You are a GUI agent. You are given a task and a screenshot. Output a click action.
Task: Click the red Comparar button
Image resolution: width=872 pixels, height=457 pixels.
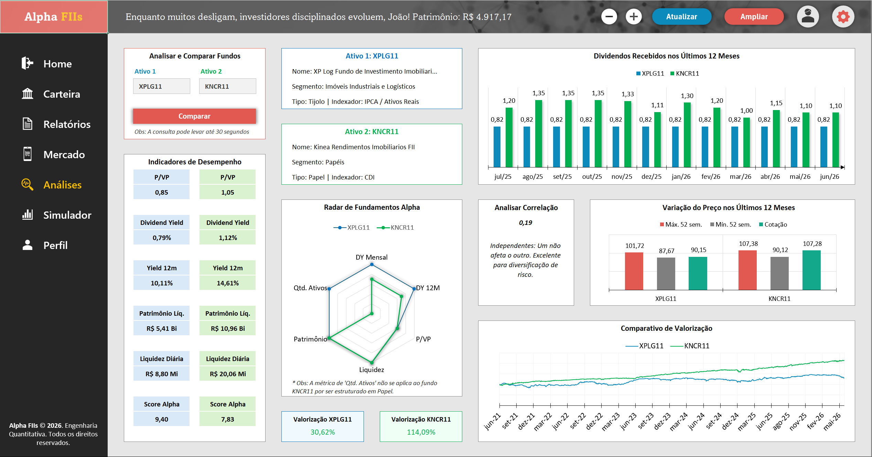[194, 116]
